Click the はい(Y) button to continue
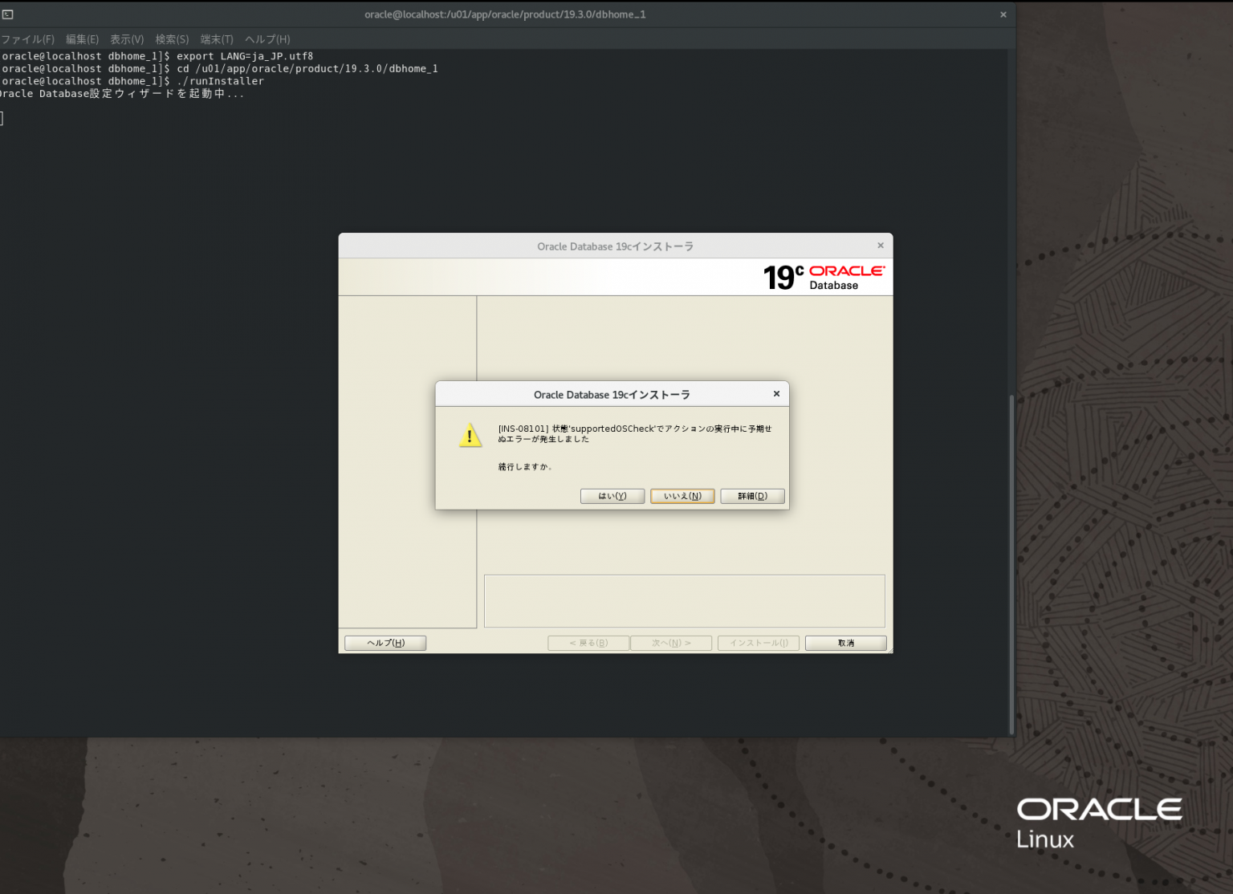This screenshot has height=894, width=1233. pos(612,496)
